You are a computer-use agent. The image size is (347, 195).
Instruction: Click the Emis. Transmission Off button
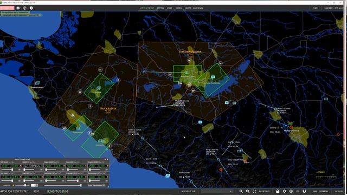97,185
